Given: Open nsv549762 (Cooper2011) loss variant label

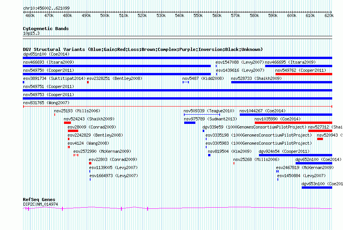Looking at the screenshot, I should 301,70.
